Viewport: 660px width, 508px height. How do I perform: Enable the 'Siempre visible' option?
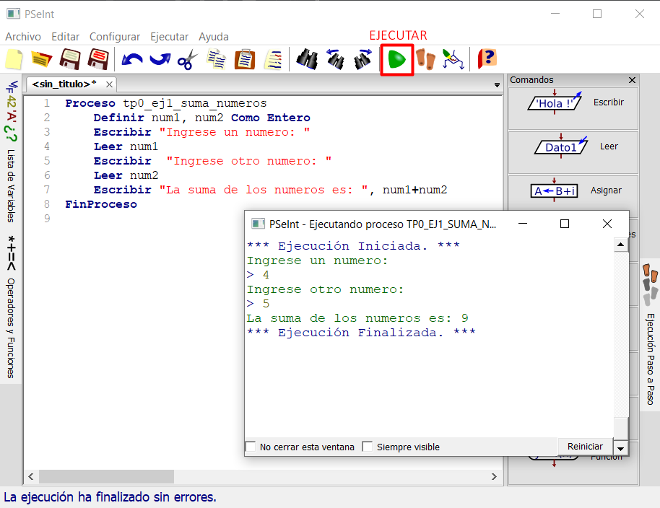(368, 447)
